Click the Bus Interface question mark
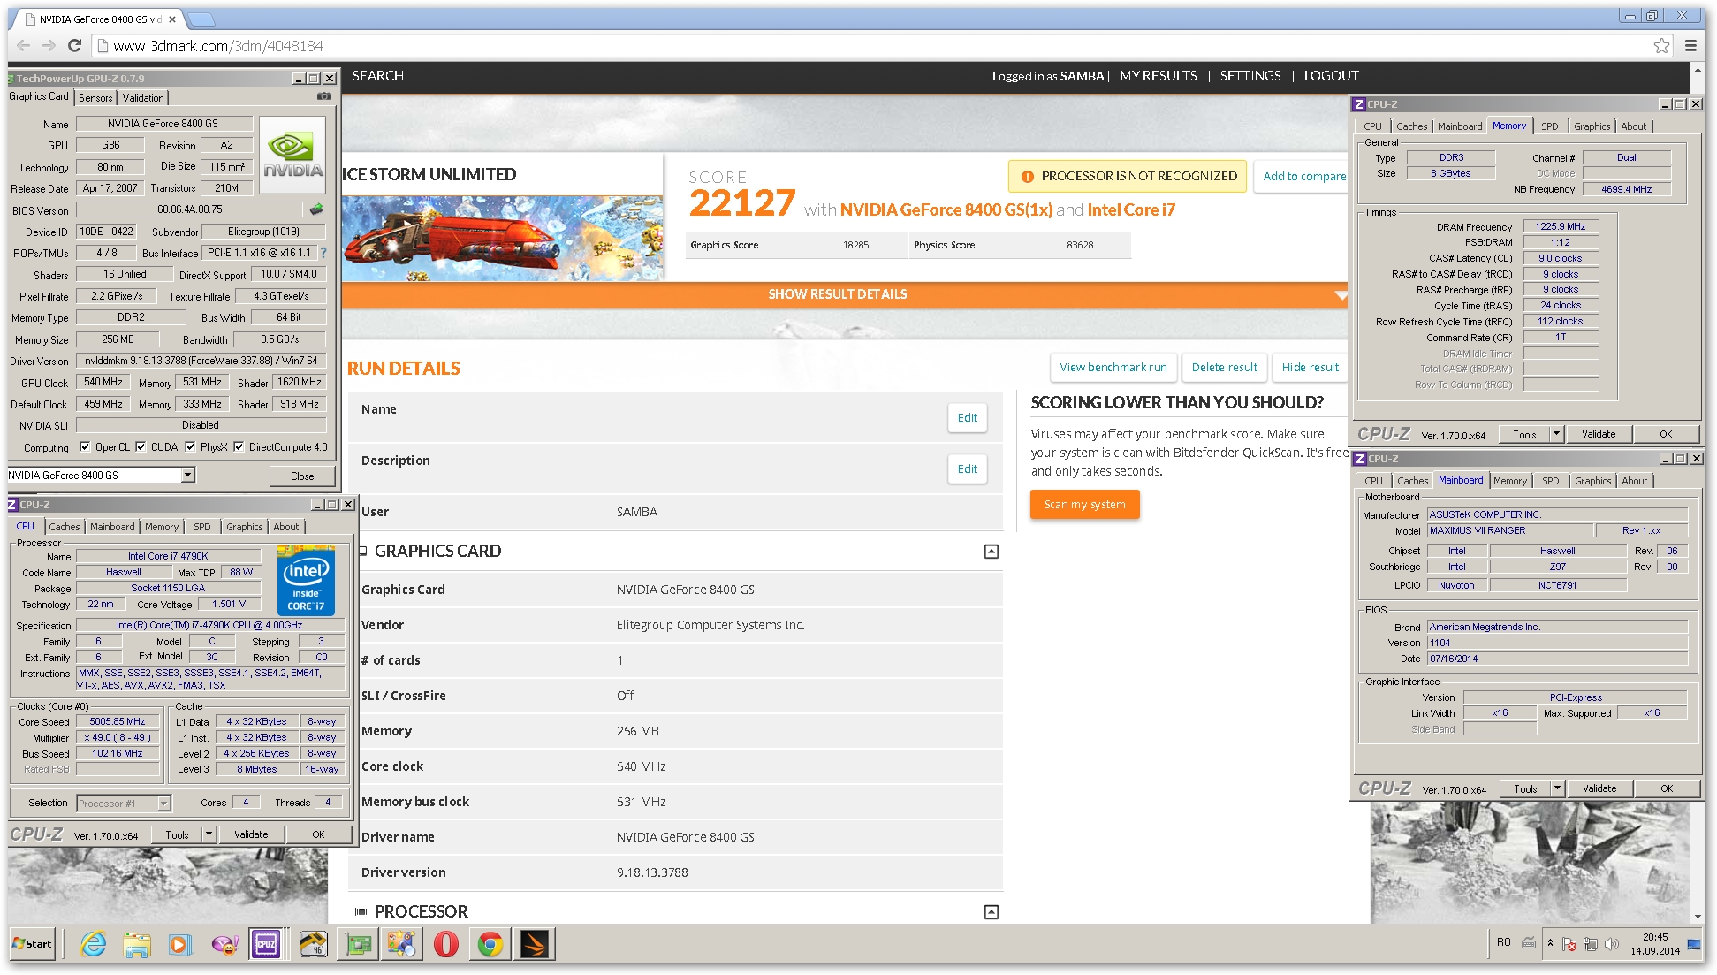Image resolution: width=1717 pixels, height=975 pixels. [x=323, y=253]
